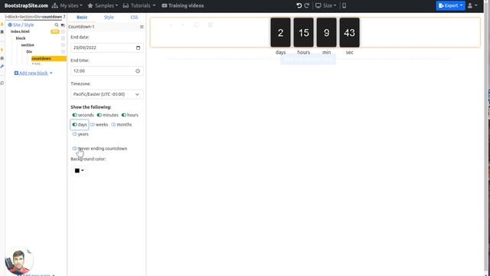
Task: Click the 'Show the following:' label
Action: coord(90,107)
